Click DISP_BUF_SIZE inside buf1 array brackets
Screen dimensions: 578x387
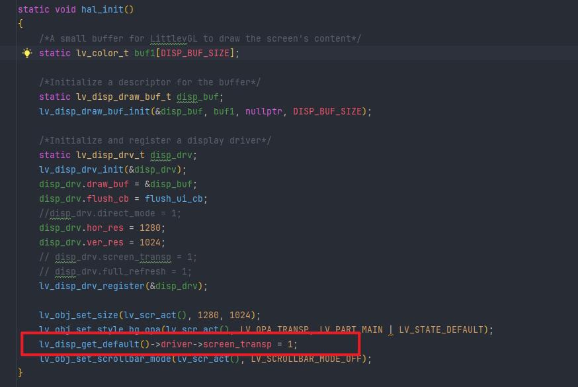(195, 53)
